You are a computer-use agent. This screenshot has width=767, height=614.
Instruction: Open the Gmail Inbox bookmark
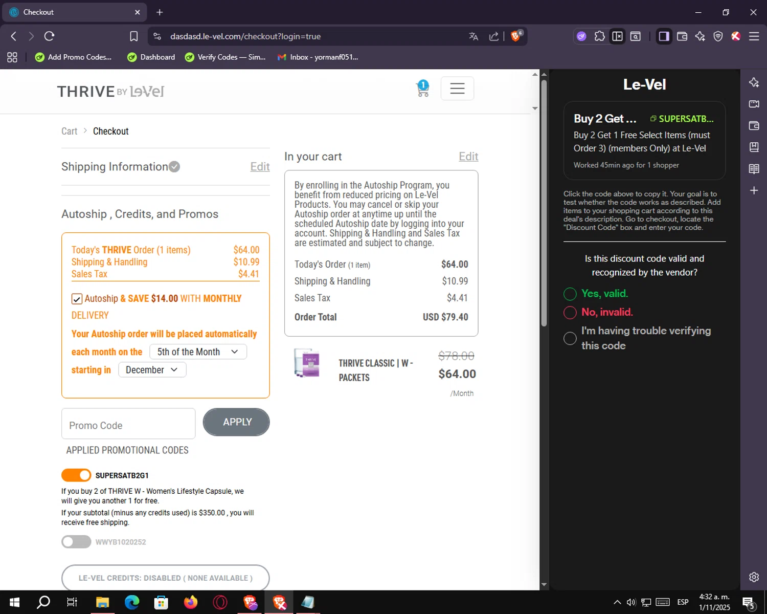(x=318, y=57)
